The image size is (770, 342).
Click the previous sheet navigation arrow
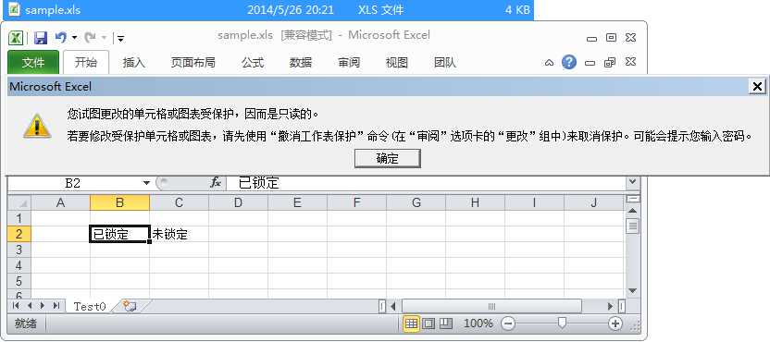click(x=29, y=306)
